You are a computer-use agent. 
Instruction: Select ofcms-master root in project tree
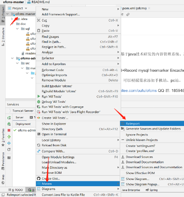coord(25,14)
